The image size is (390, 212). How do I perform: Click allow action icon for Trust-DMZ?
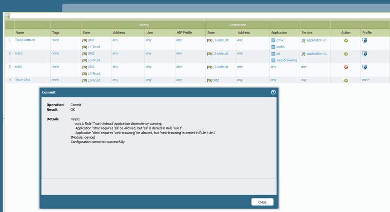click(346, 81)
